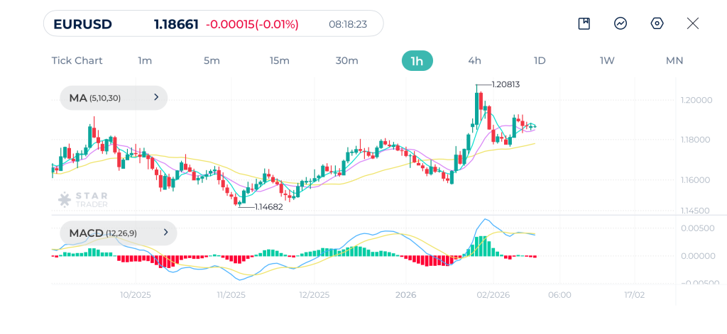The height and width of the screenshot is (334, 727).
Task: Select the active 1h timeframe
Action: 417,61
